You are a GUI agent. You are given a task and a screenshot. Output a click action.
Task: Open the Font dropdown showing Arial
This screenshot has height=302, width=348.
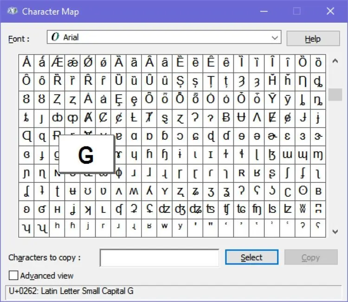[164, 37]
